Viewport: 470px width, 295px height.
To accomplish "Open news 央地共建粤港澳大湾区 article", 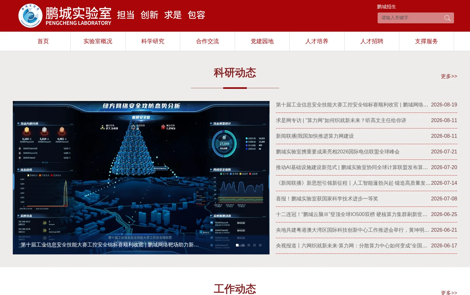I will (x=352, y=230).
